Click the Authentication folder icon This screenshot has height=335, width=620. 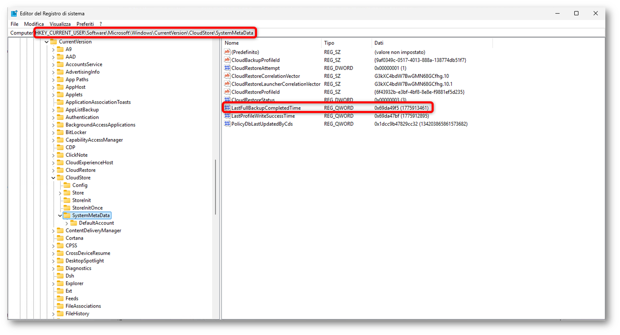[60, 117]
